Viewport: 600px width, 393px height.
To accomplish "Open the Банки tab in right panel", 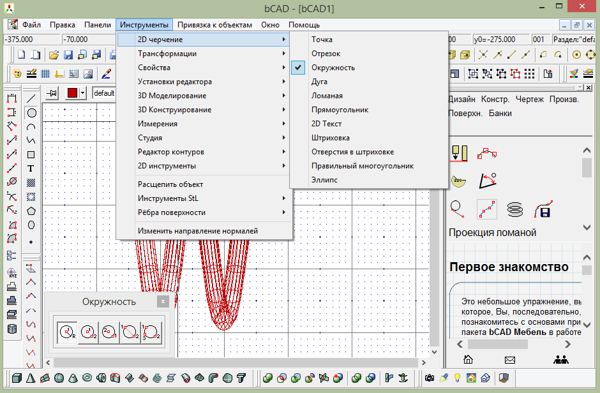I will [x=500, y=114].
